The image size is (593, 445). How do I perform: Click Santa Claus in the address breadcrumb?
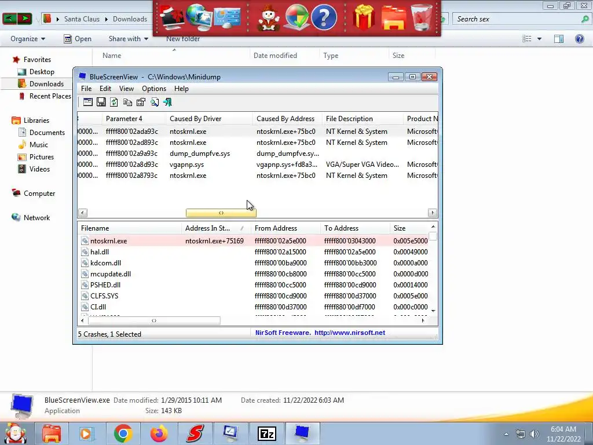click(x=82, y=19)
